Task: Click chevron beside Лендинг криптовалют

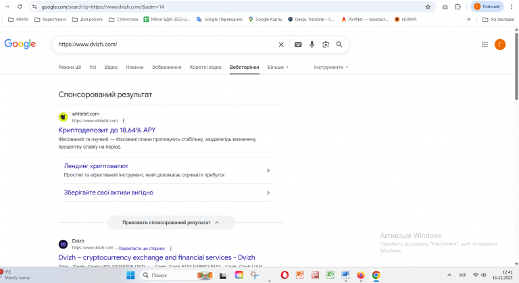Action: [268, 170]
